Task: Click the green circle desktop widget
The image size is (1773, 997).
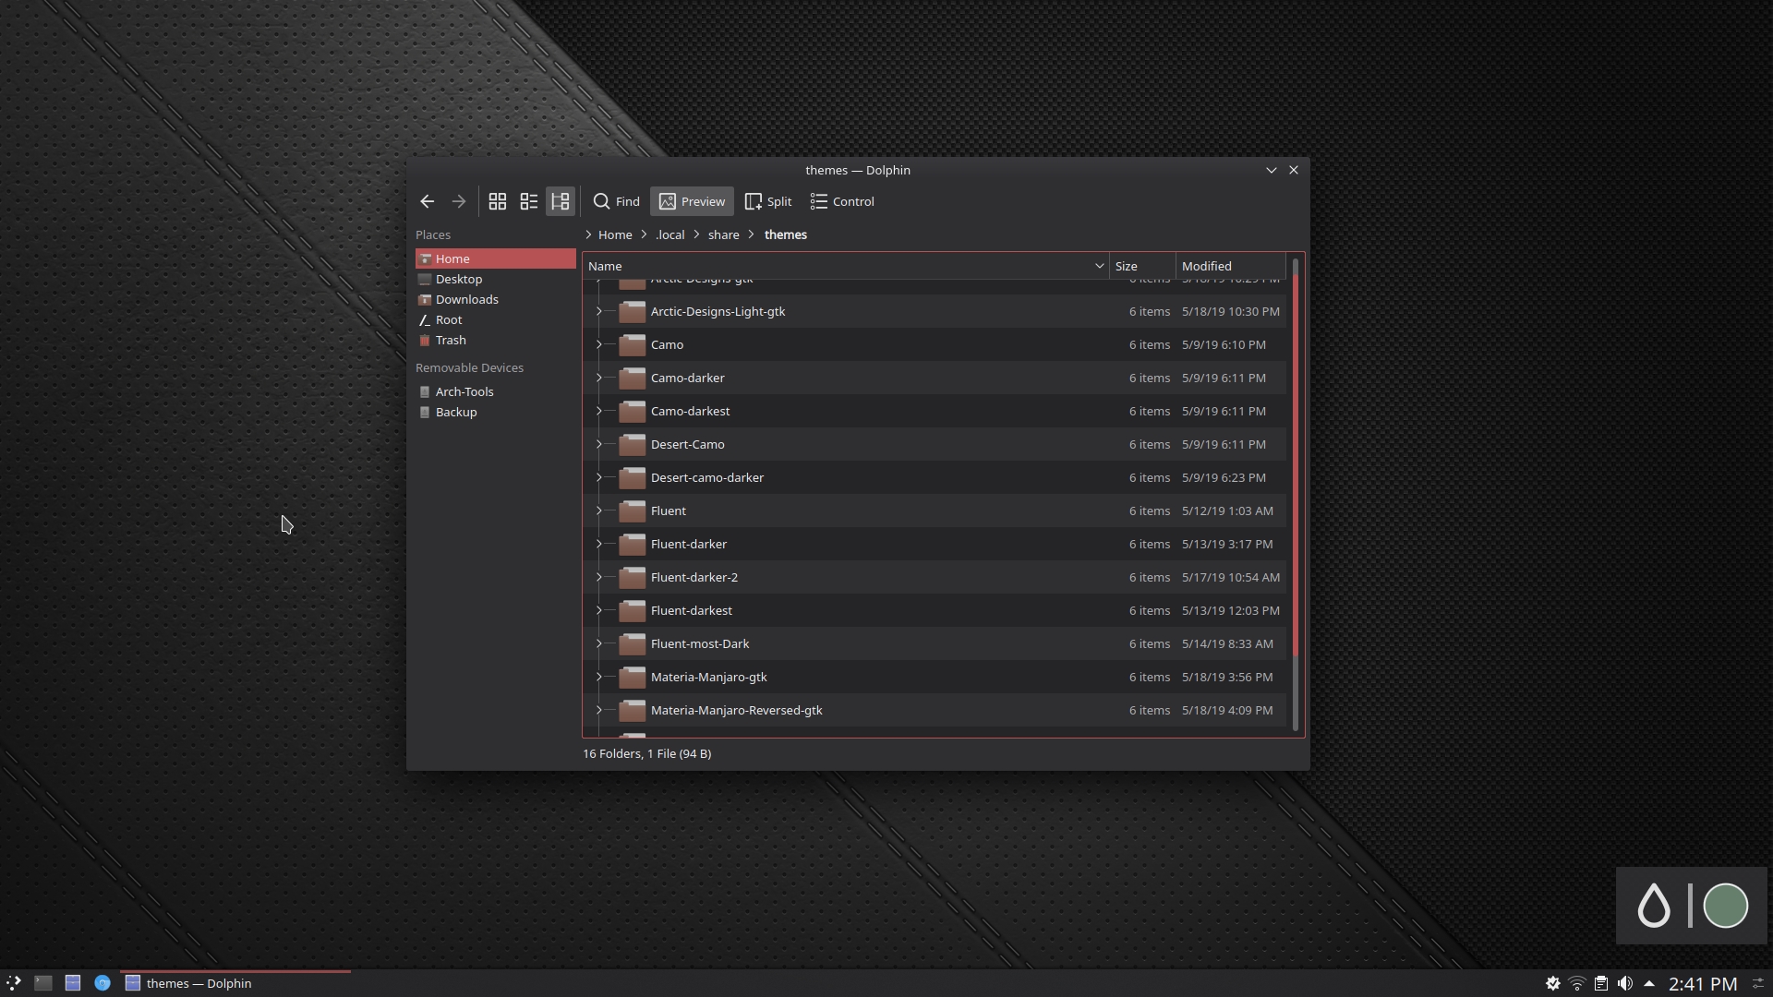Action: tap(1725, 905)
